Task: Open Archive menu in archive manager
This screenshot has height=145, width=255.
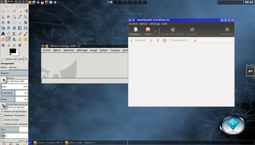Action: pyautogui.click(x=133, y=24)
